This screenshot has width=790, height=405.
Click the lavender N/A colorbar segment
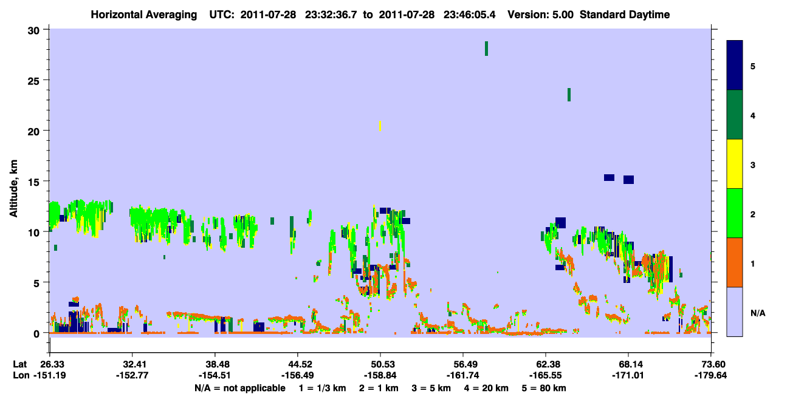point(735,311)
